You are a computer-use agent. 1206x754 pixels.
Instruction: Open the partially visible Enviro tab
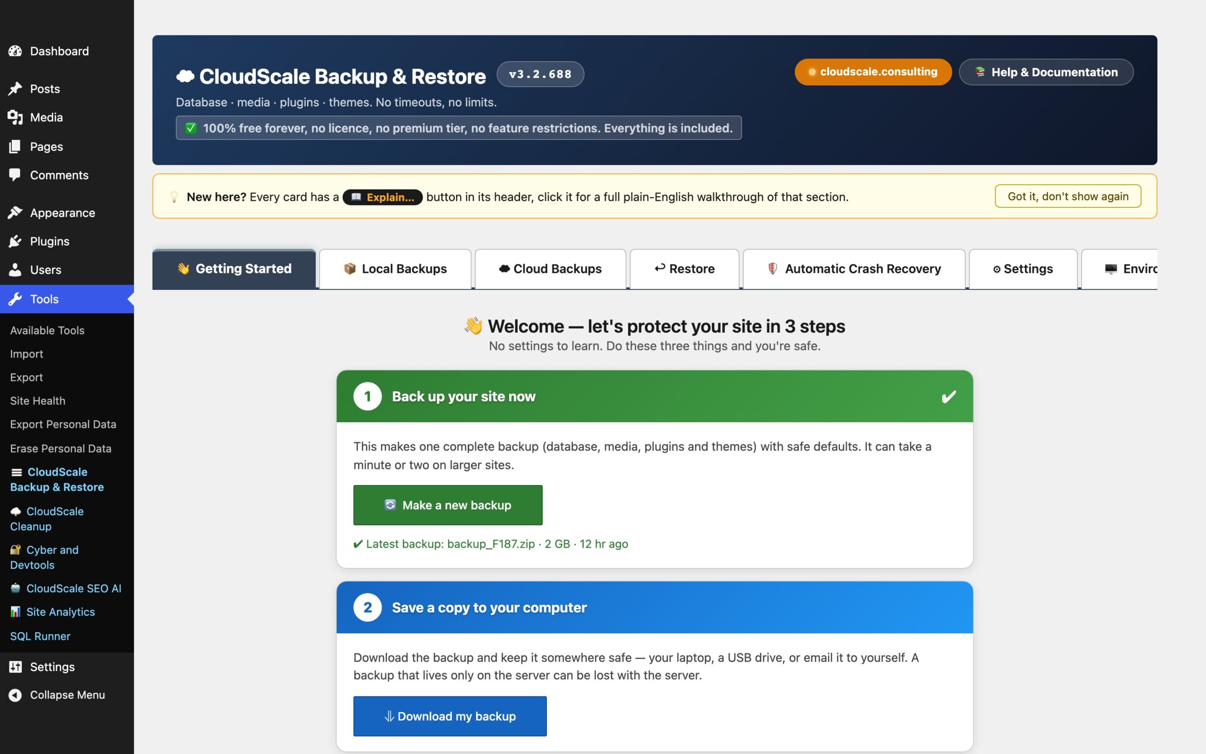pyautogui.click(x=1119, y=269)
